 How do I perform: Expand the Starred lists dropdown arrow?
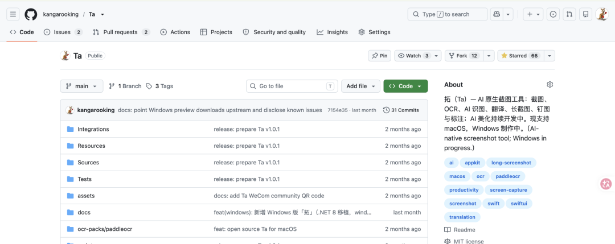[x=550, y=56]
